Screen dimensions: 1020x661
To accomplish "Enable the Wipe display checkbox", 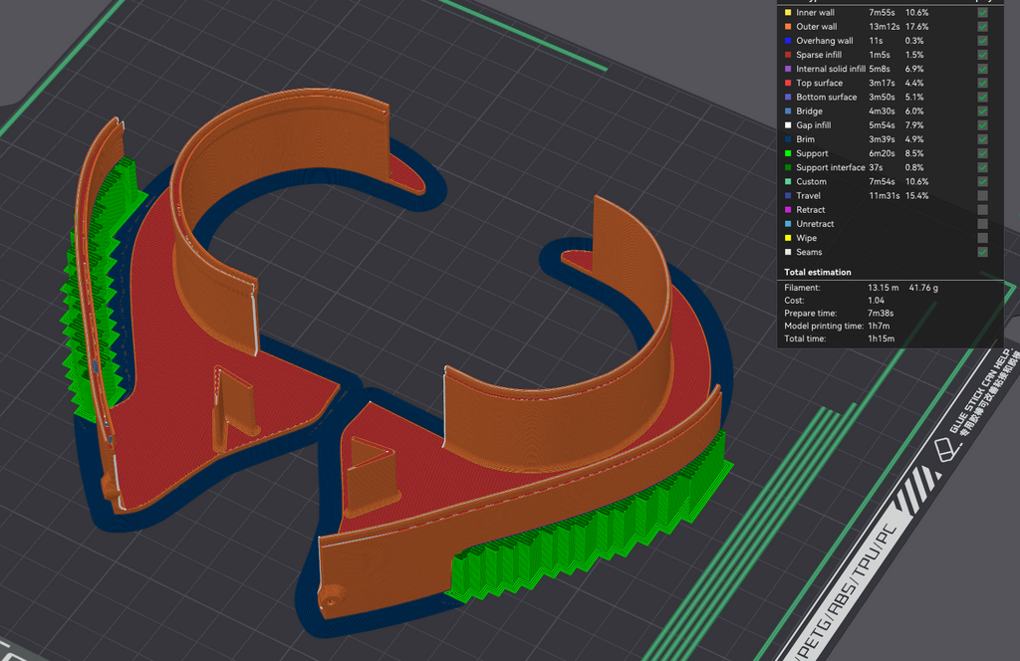I will coord(982,238).
